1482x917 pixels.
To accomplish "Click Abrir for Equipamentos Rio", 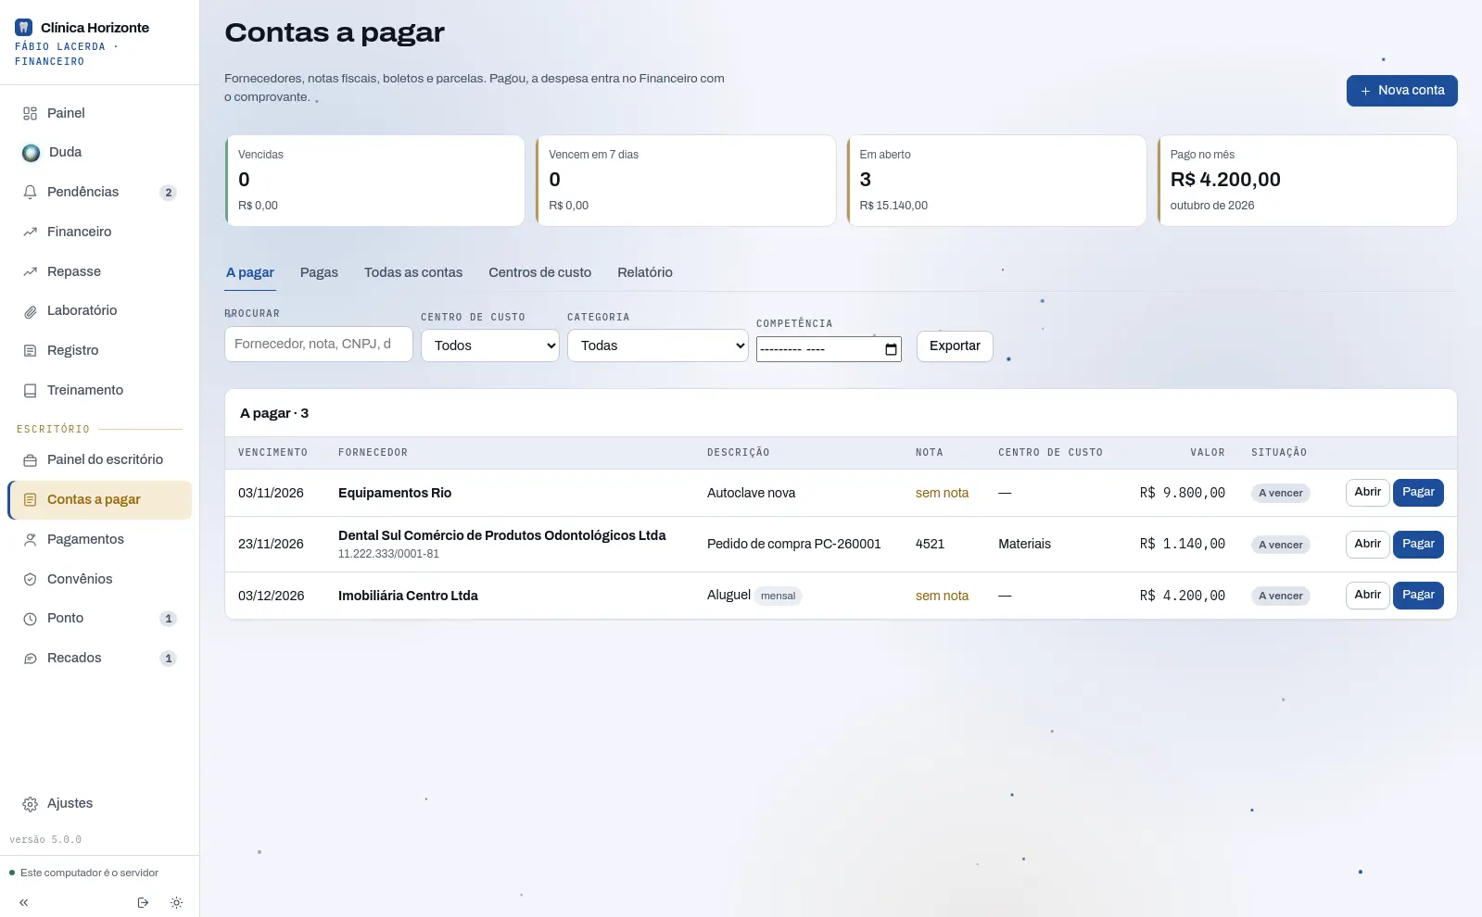I will click(1367, 493).
